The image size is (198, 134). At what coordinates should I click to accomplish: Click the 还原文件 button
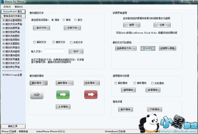point(72,28)
